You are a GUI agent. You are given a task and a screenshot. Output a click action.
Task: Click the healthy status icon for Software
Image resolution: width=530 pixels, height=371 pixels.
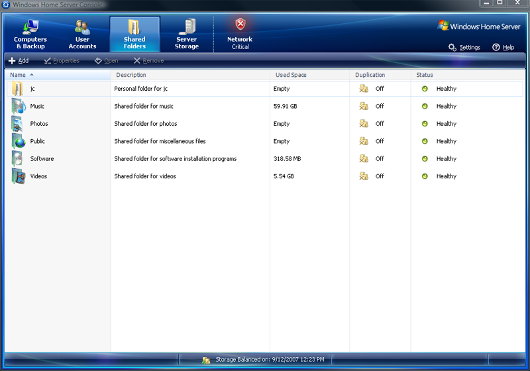click(425, 159)
